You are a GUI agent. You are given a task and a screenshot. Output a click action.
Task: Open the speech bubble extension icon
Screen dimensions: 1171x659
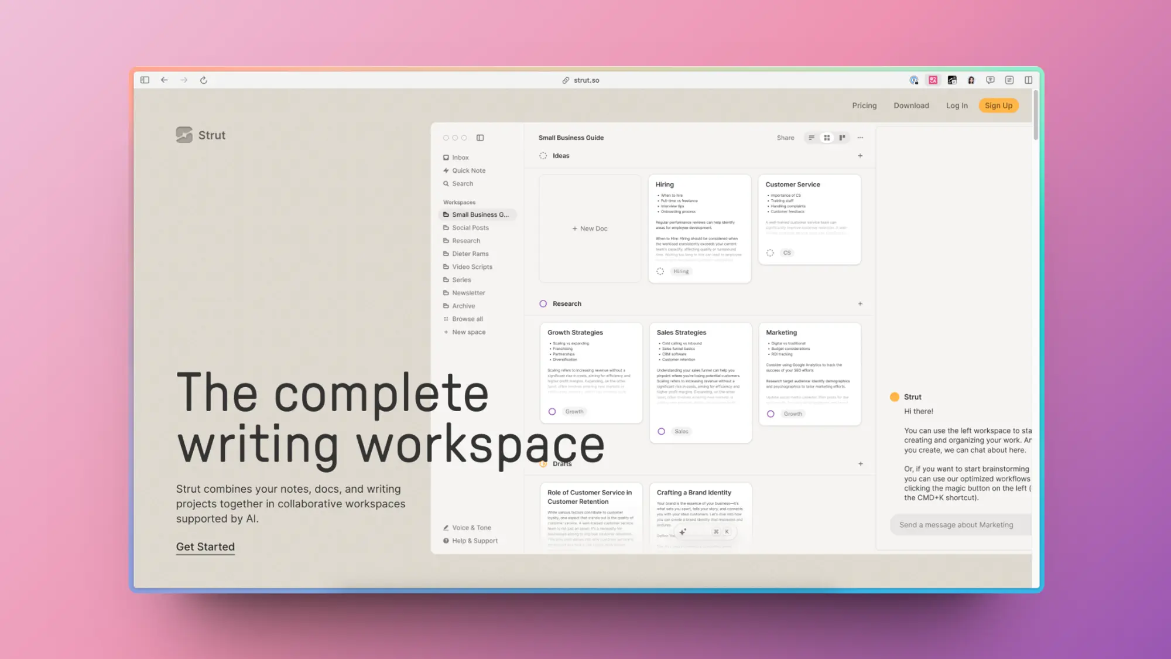(990, 80)
